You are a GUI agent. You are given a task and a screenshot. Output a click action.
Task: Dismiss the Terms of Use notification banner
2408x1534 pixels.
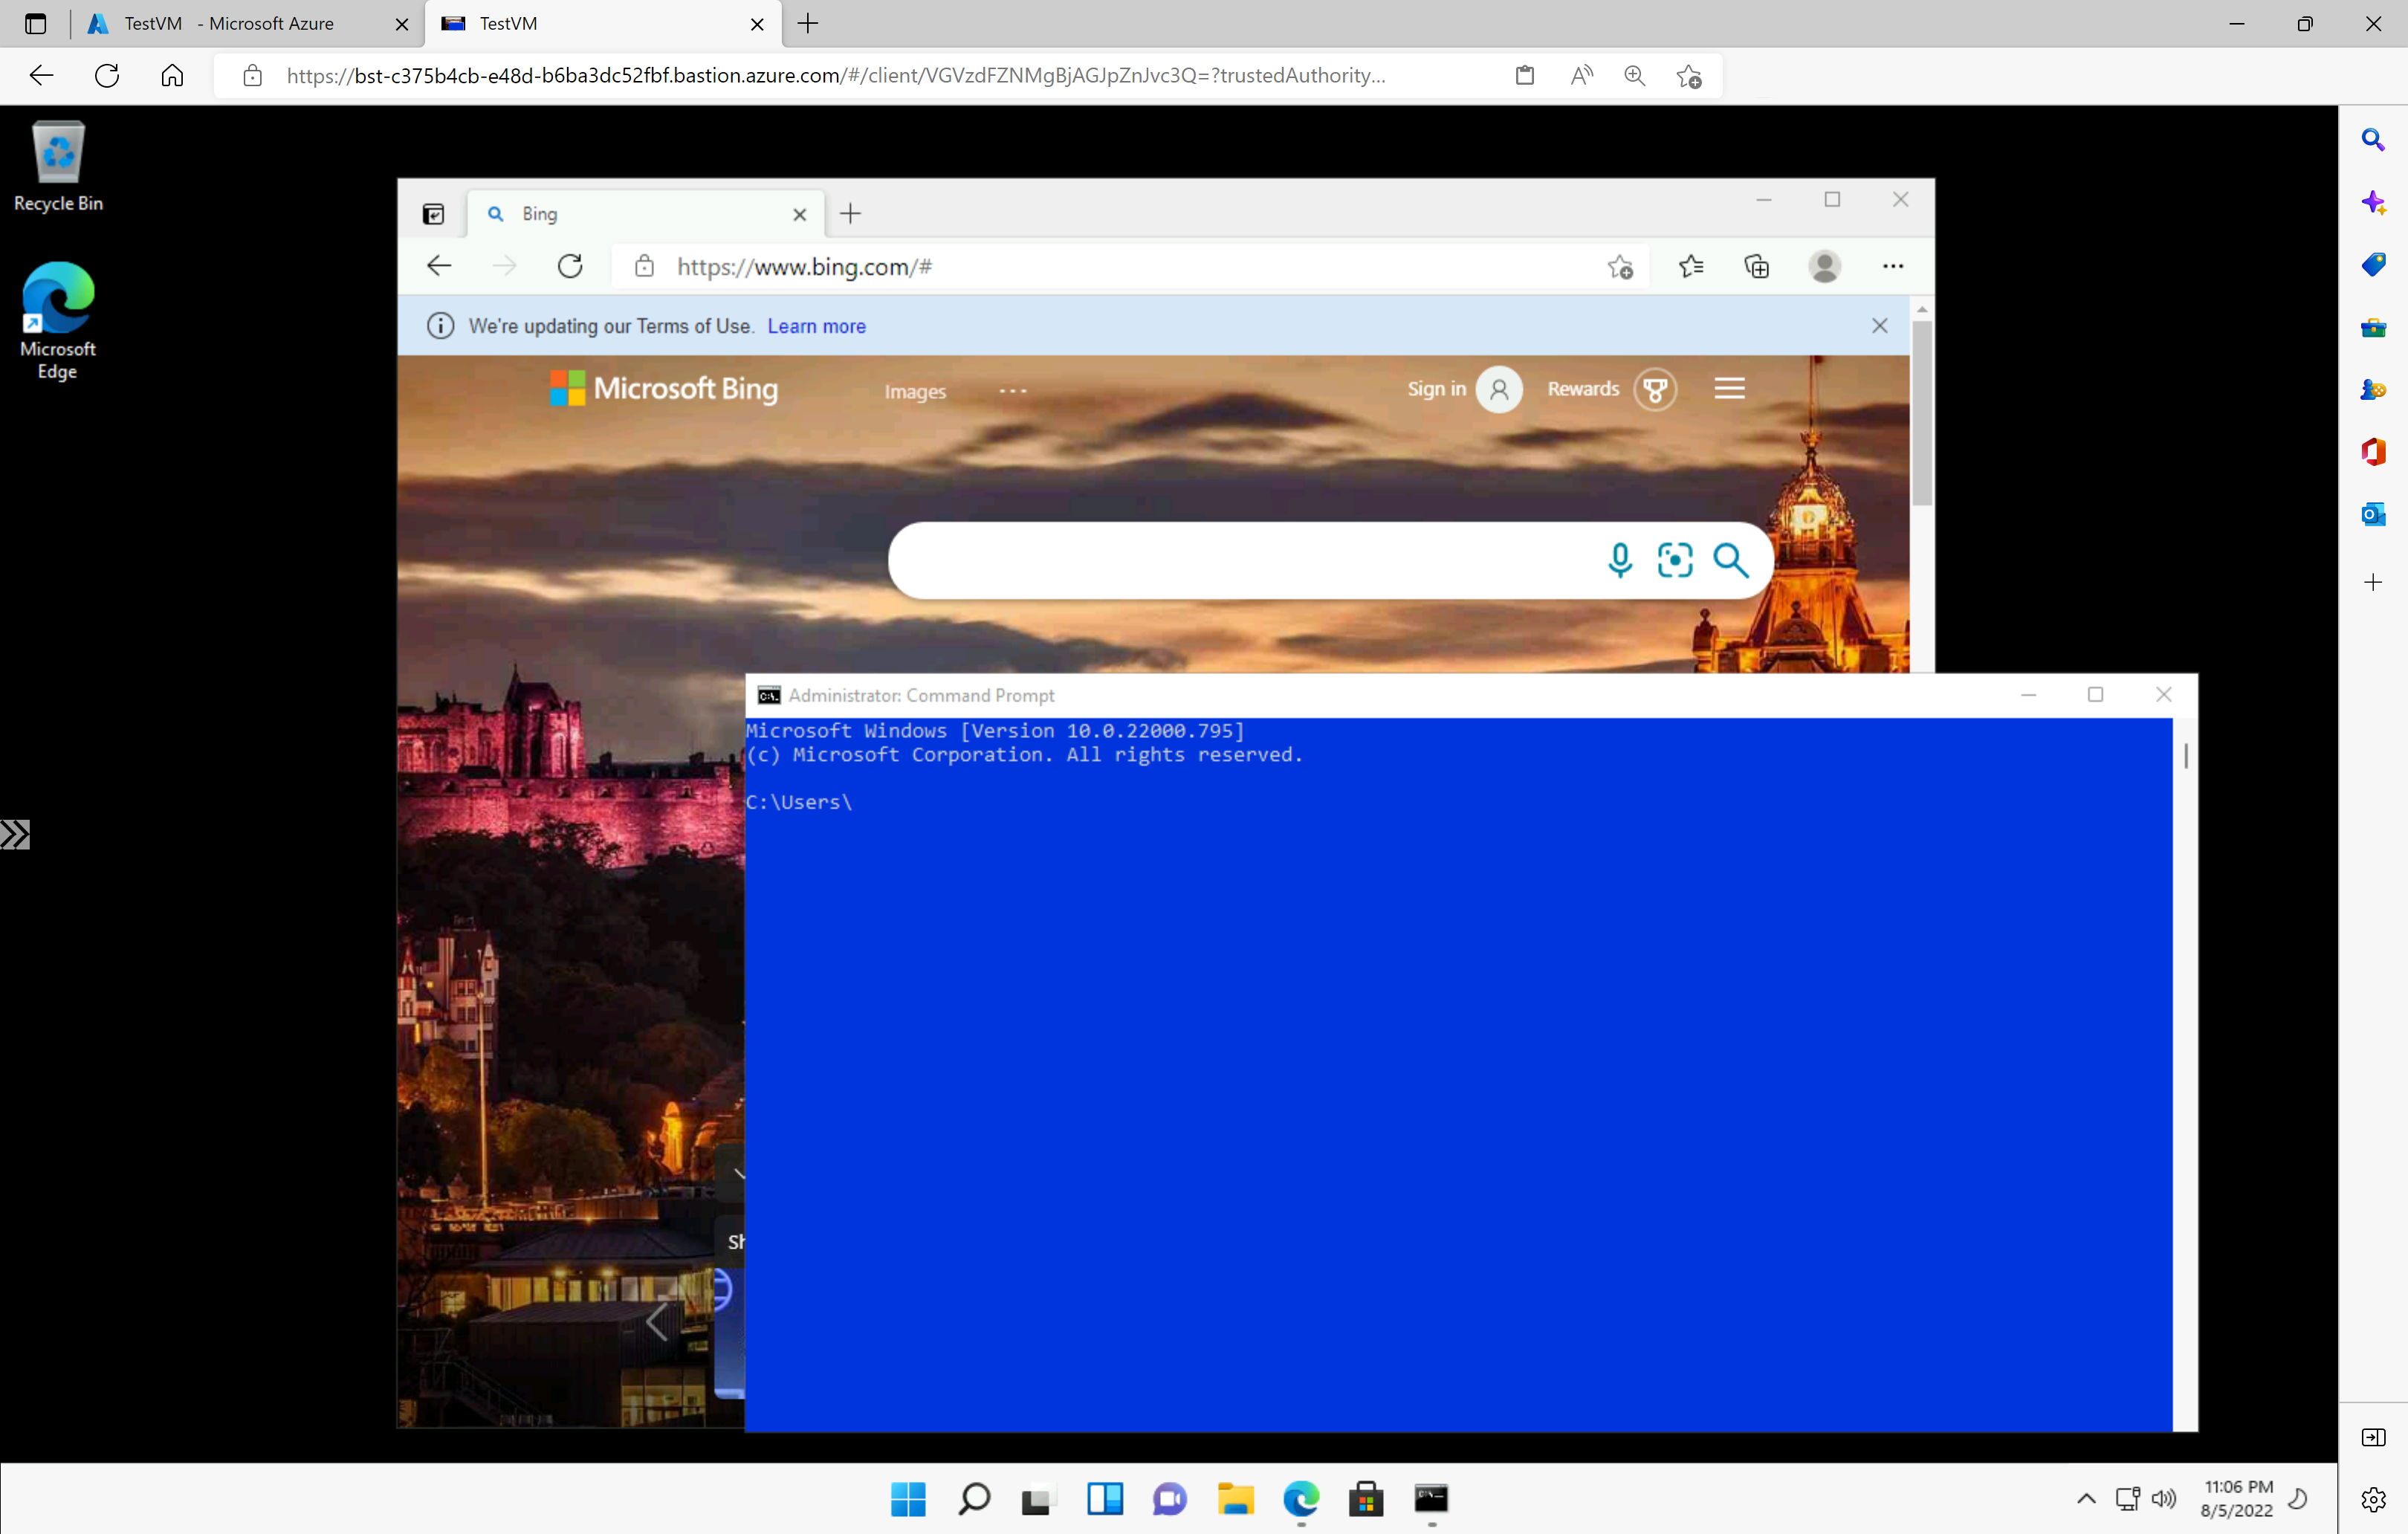click(1880, 325)
